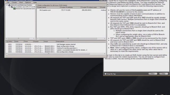The height and width of the screenshot is (95, 170).
Task: Click right scroll arrow of cluster list
Action: (105, 38)
